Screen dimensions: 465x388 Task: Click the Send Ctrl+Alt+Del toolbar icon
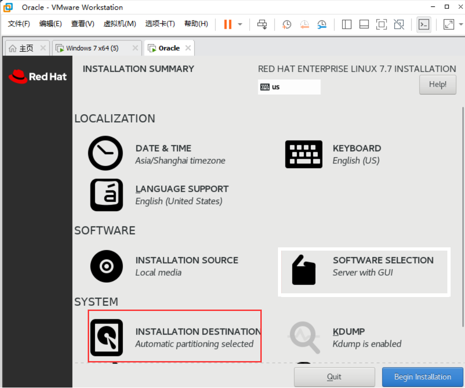(262, 24)
